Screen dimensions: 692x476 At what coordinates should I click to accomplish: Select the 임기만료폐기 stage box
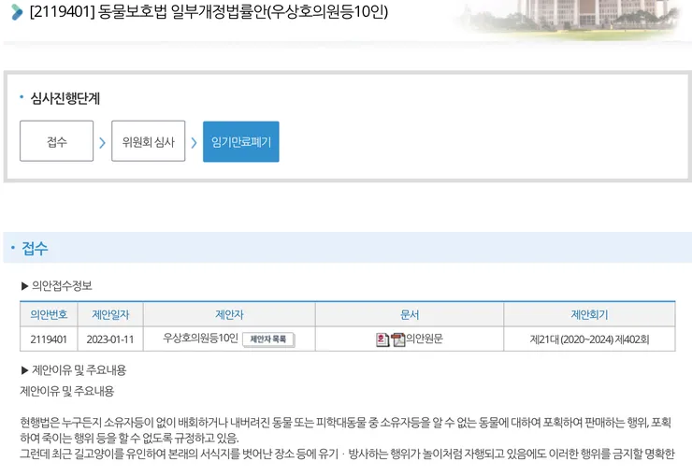(241, 141)
